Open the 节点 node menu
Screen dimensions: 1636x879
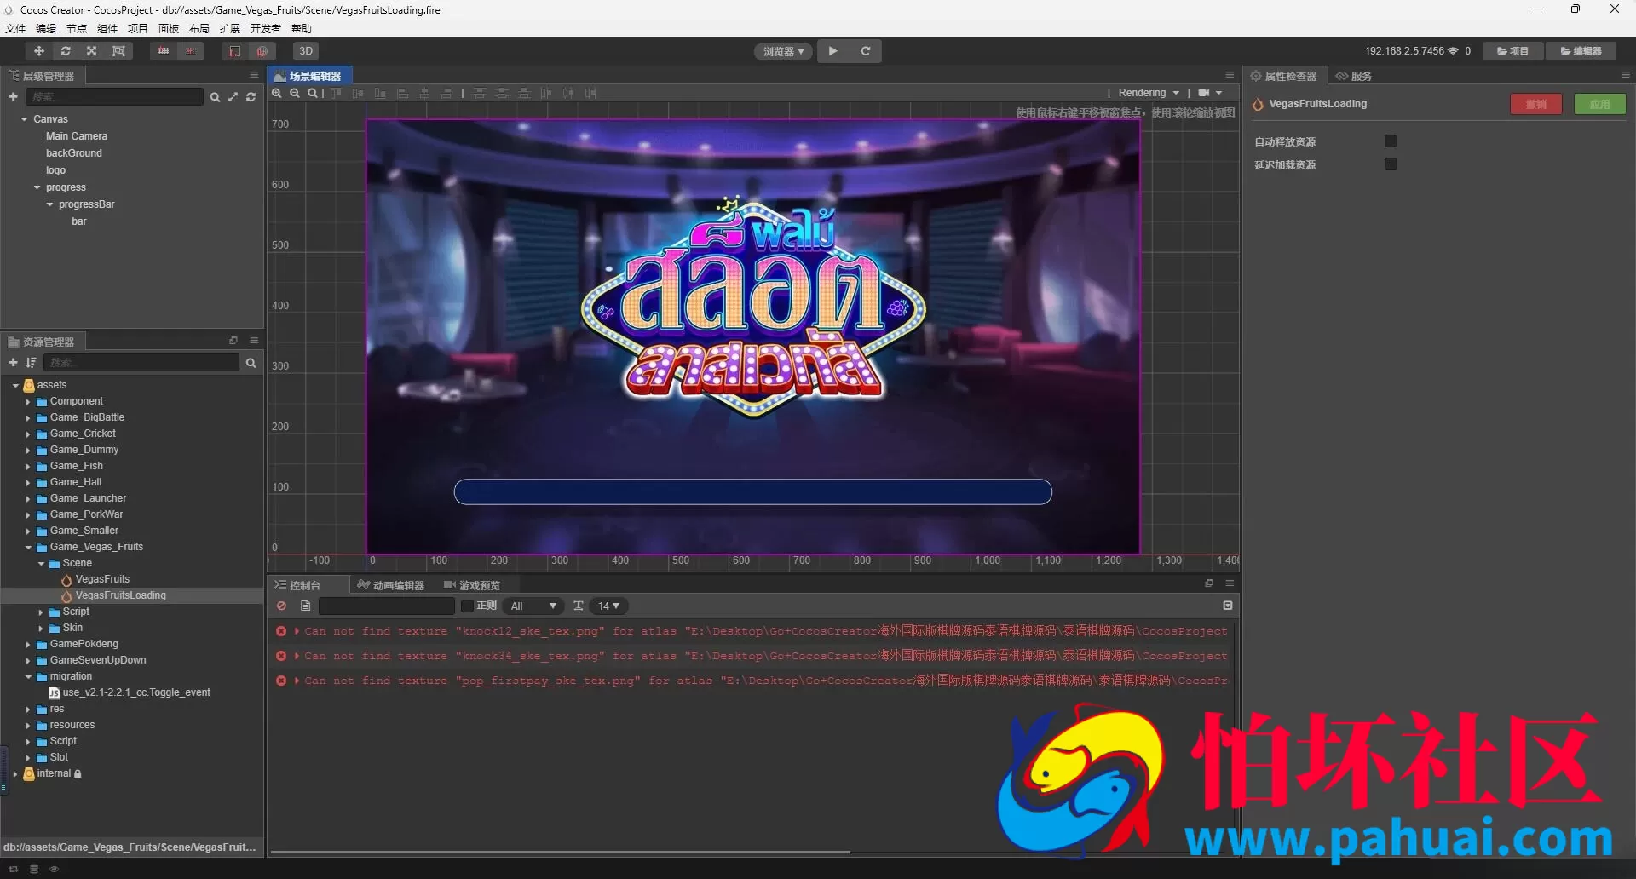coord(77,29)
